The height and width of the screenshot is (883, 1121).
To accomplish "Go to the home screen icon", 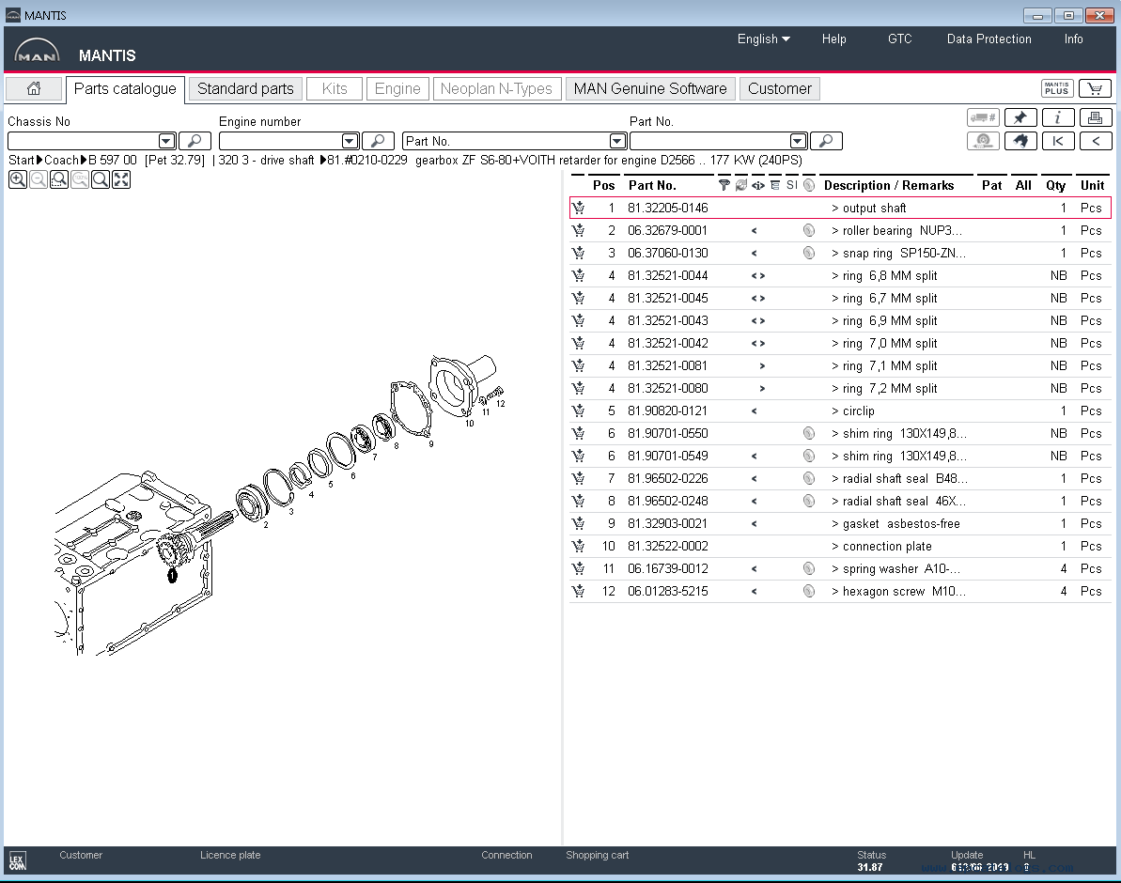I will 34,88.
